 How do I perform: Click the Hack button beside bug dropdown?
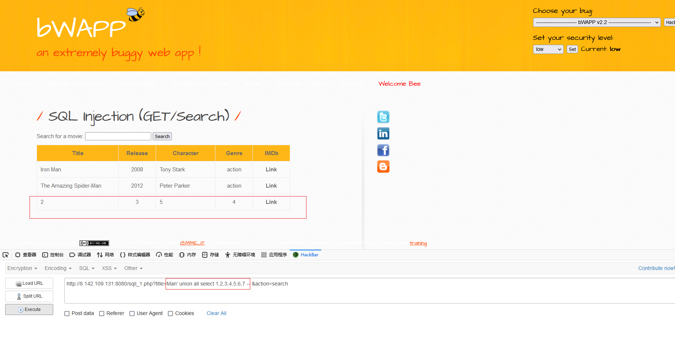pyautogui.click(x=669, y=22)
